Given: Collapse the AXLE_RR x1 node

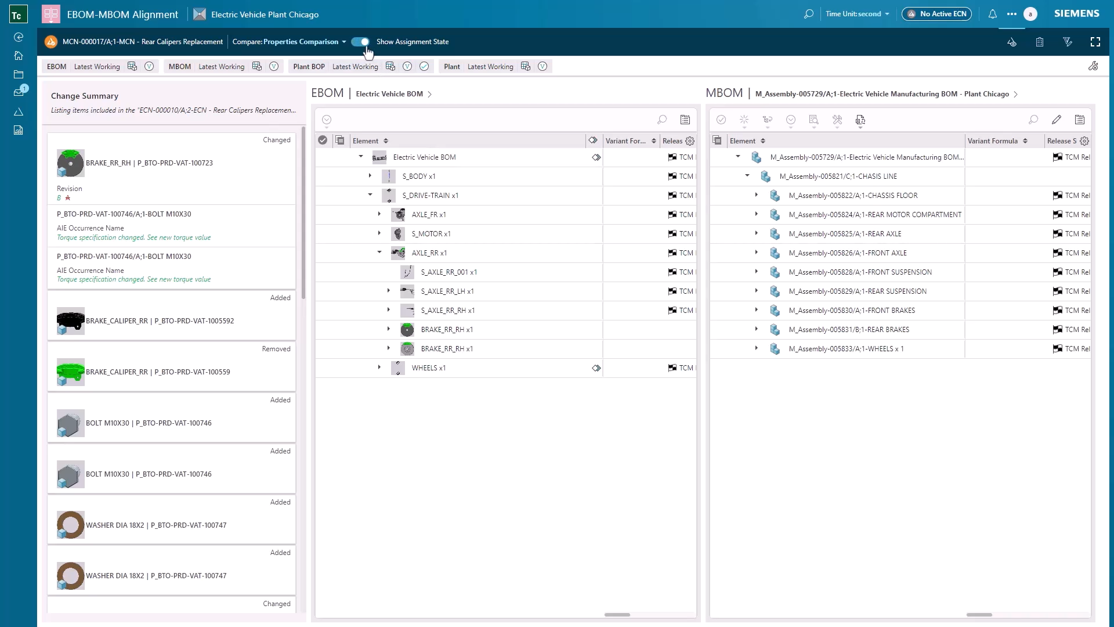Looking at the screenshot, I should pyautogui.click(x=379, y=253).
